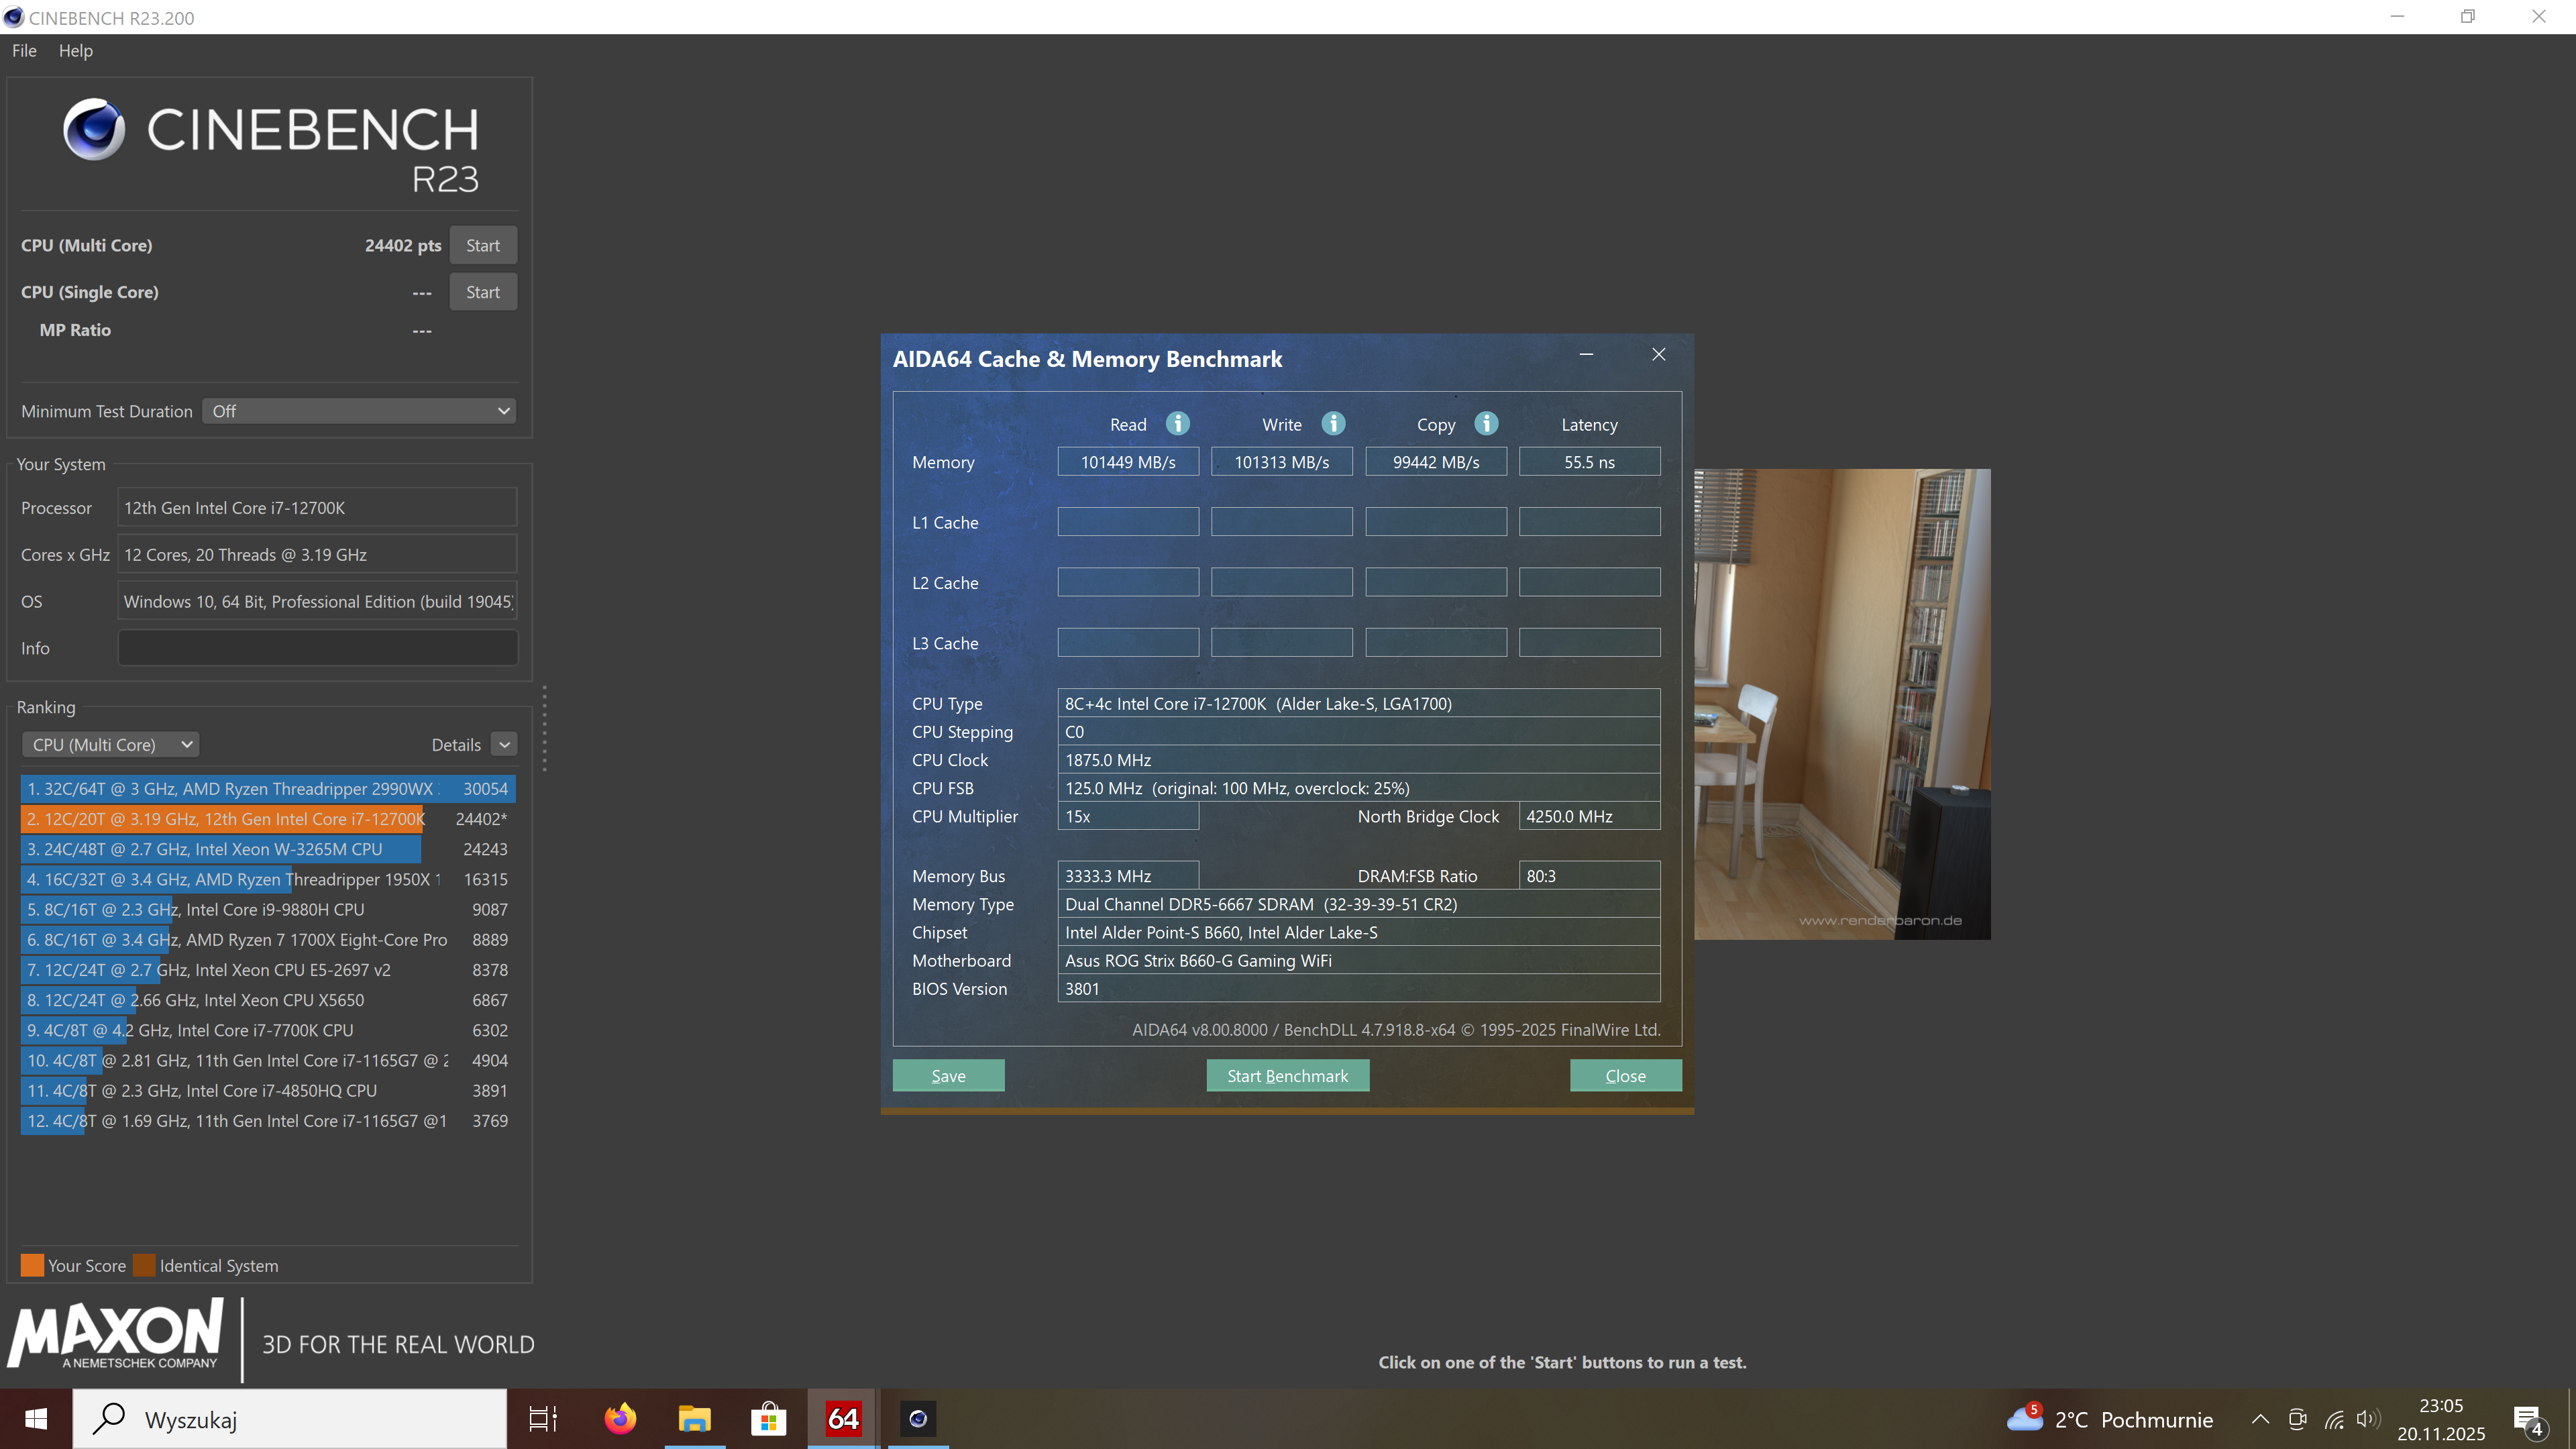Open AIDA64 from the taskbar
The width and height of the screenshot is (2576, 1449).
coord(843,1418)
